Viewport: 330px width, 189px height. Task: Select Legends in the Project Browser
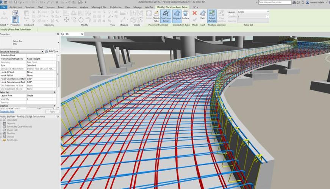11,123
